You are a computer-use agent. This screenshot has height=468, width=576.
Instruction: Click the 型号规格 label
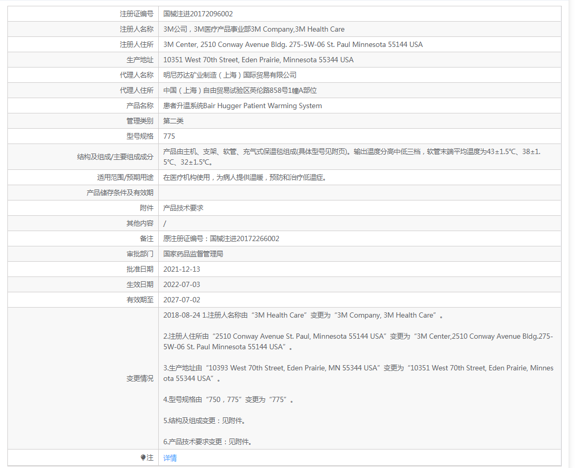point(140,136)
